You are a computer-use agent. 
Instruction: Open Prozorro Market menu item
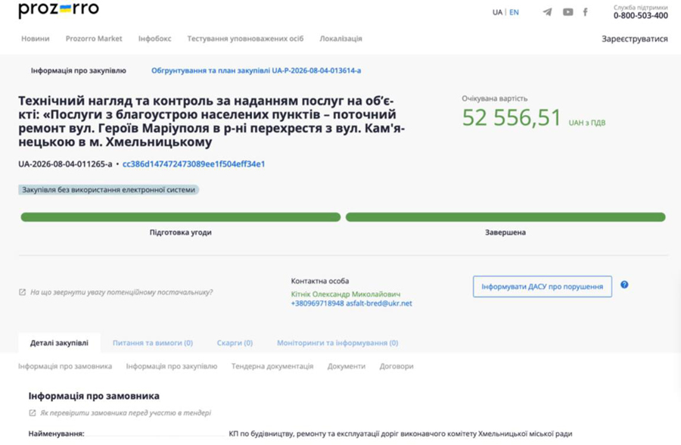pos(94,39)
